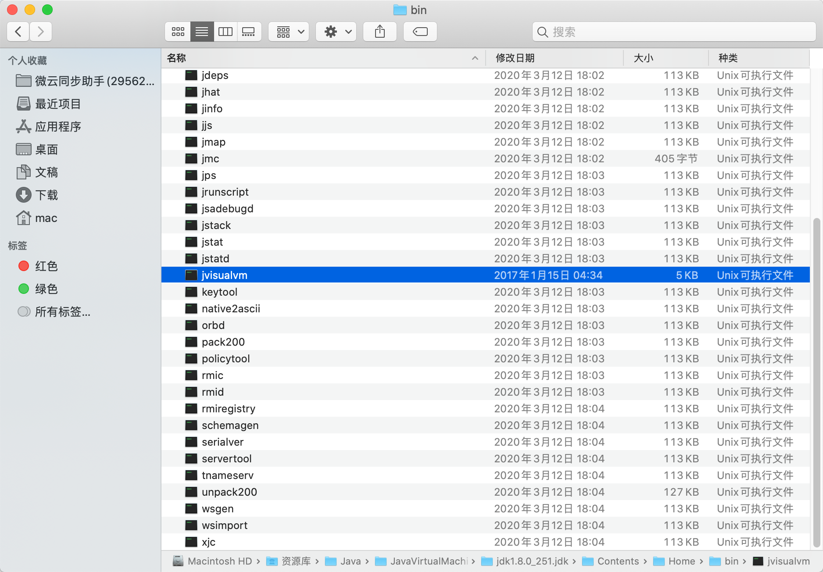The width and height of the screenshot is (823, 572).
Task: Switch to gallery view
Action: (x=249, y=32)
